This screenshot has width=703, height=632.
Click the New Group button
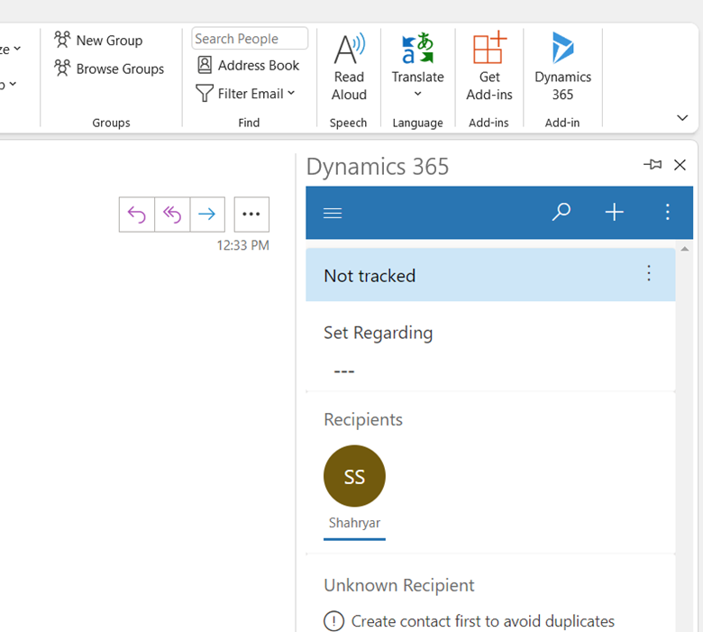tap(98, 40)
